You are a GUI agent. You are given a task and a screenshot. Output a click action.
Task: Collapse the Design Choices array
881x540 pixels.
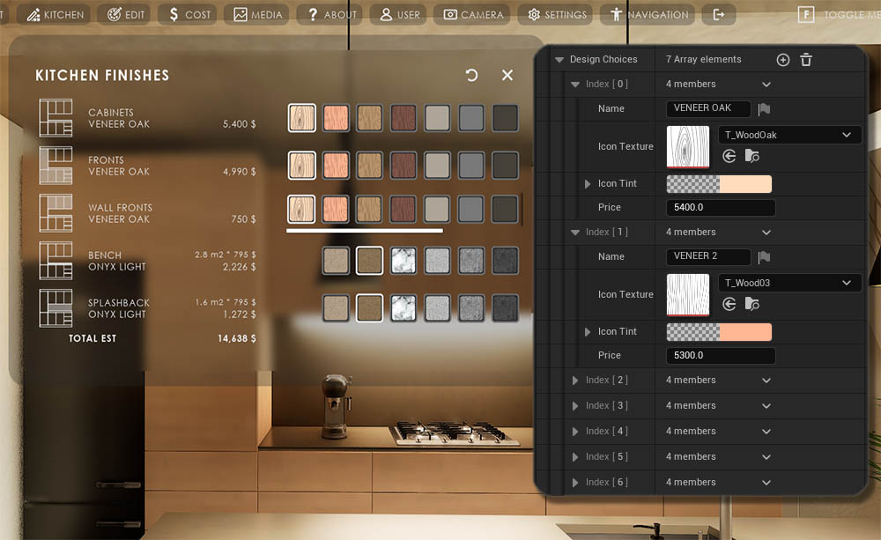[x=559, y=60]
